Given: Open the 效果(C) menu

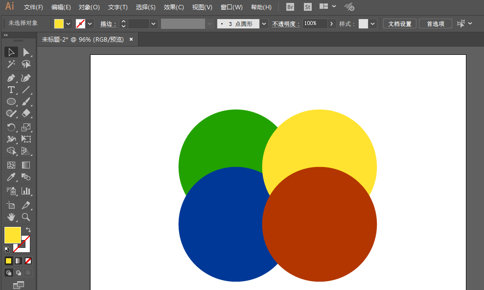Looking at the screenshot, I should point(174,7).
